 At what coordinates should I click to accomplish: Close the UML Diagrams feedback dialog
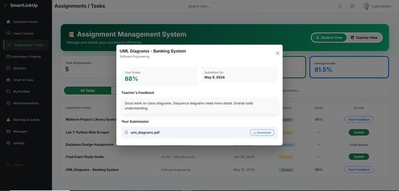[x=277, y=53]
